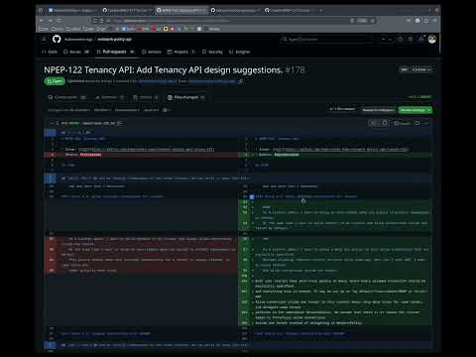Open the notifications inbox icon in header

[x=421, y=39]
